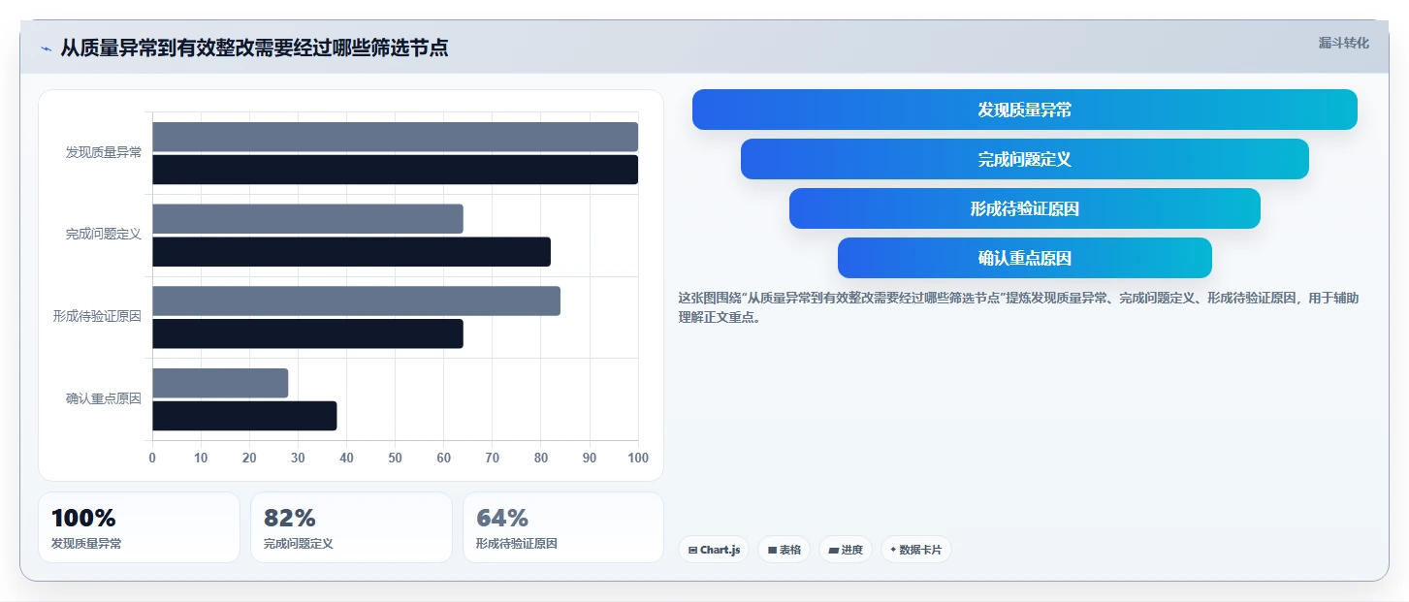Open the 100% 发现质量异常 stat card
Viewport: 1409px width, 602px height.
click(x=139, y=527)
